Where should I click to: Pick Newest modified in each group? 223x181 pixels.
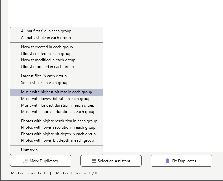(57, 60)
